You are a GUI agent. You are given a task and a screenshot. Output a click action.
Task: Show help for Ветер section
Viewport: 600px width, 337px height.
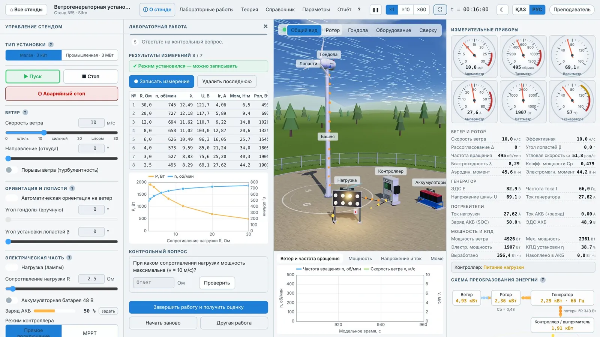coord(25,112)
